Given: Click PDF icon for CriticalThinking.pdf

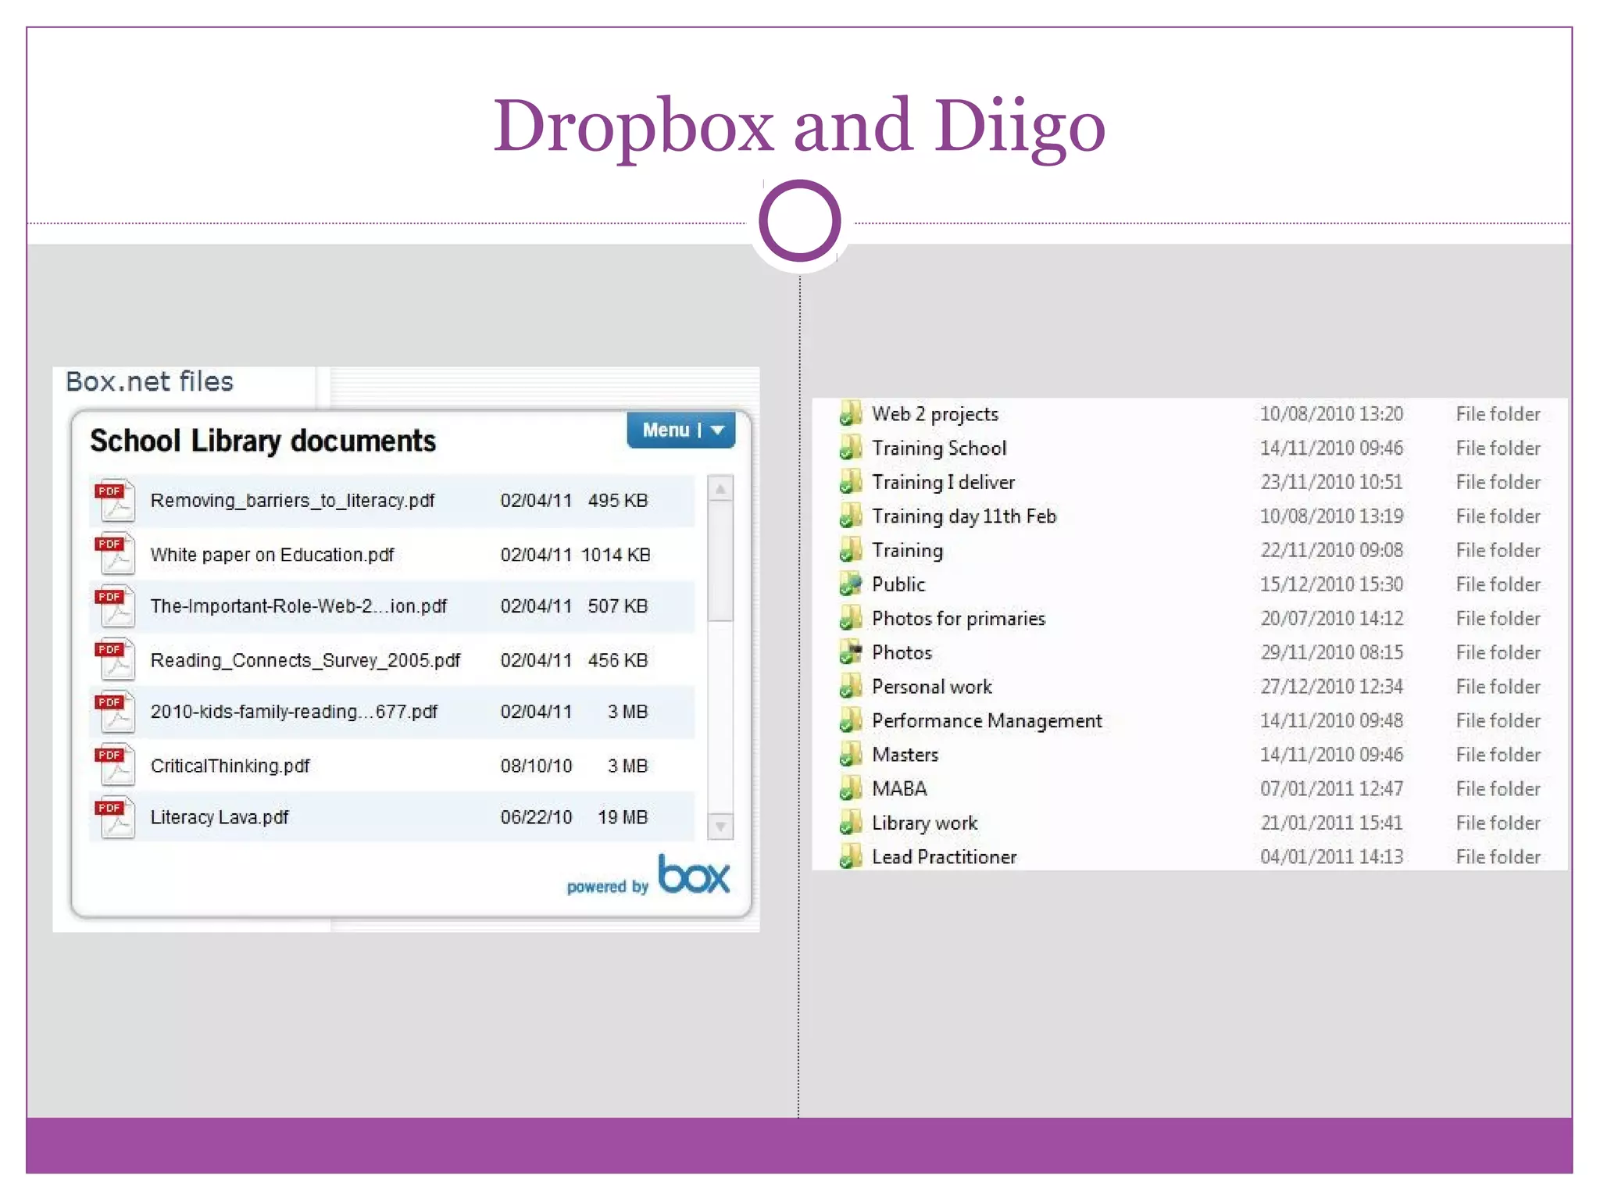Looking at the screenshot, I should coord(115,764).
